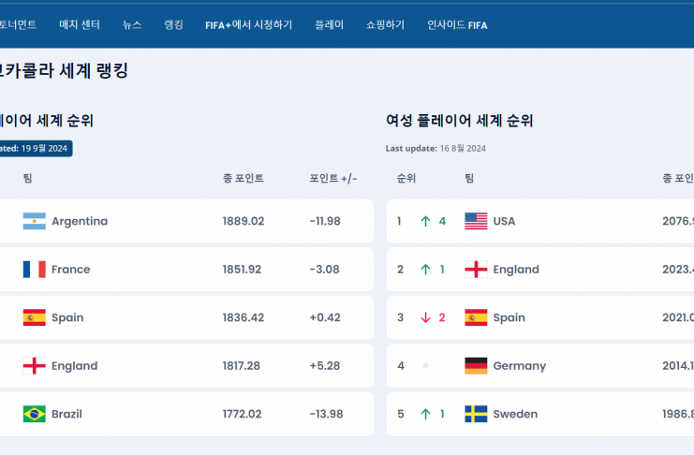Click the 19 9월 2024 update badge
Image resolution: width=694 pixels, height=455 pixels.
(x=36, y=148)
